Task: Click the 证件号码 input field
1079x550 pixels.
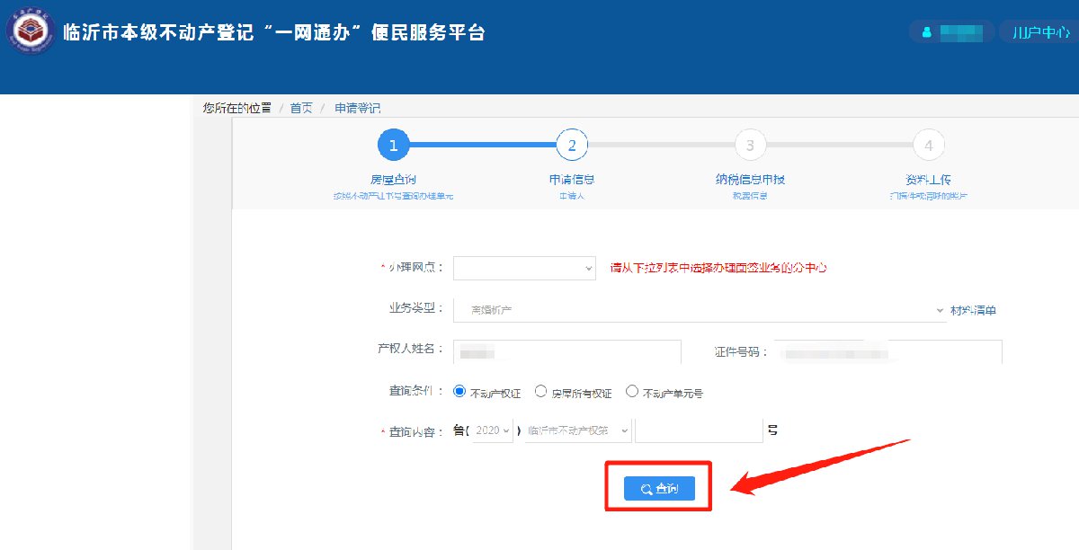Action: pos(888,351)
